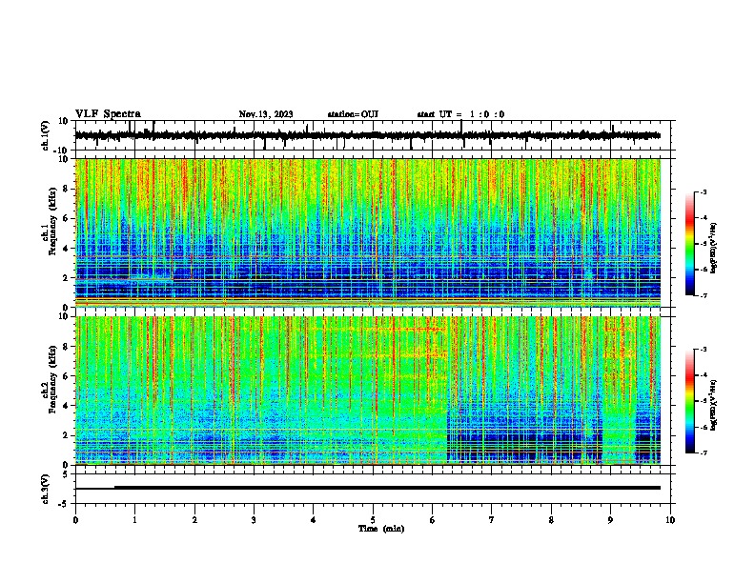
Task: Click the "ch.3(V)" axis label
Action: [x=46, y=489]
